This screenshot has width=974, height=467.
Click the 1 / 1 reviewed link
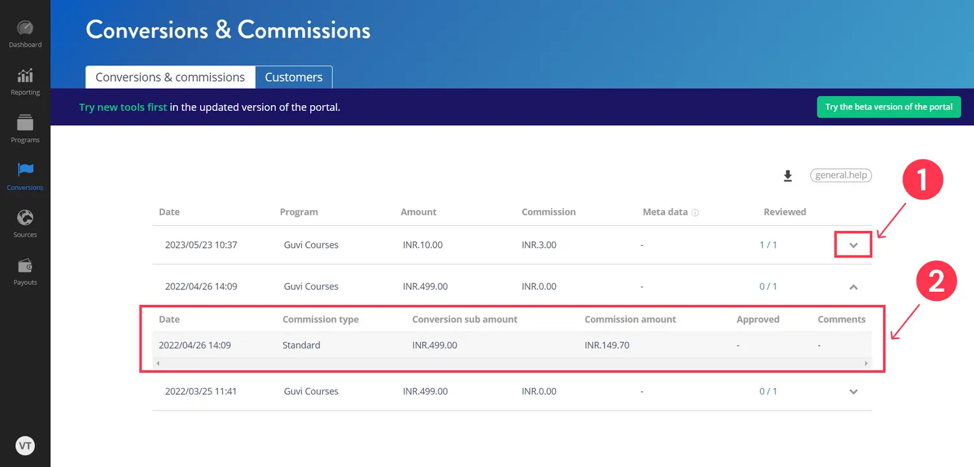[x=768, y=245]
